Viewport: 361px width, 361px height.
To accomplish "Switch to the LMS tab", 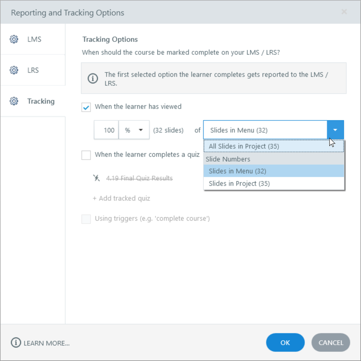I will (34, 39).
